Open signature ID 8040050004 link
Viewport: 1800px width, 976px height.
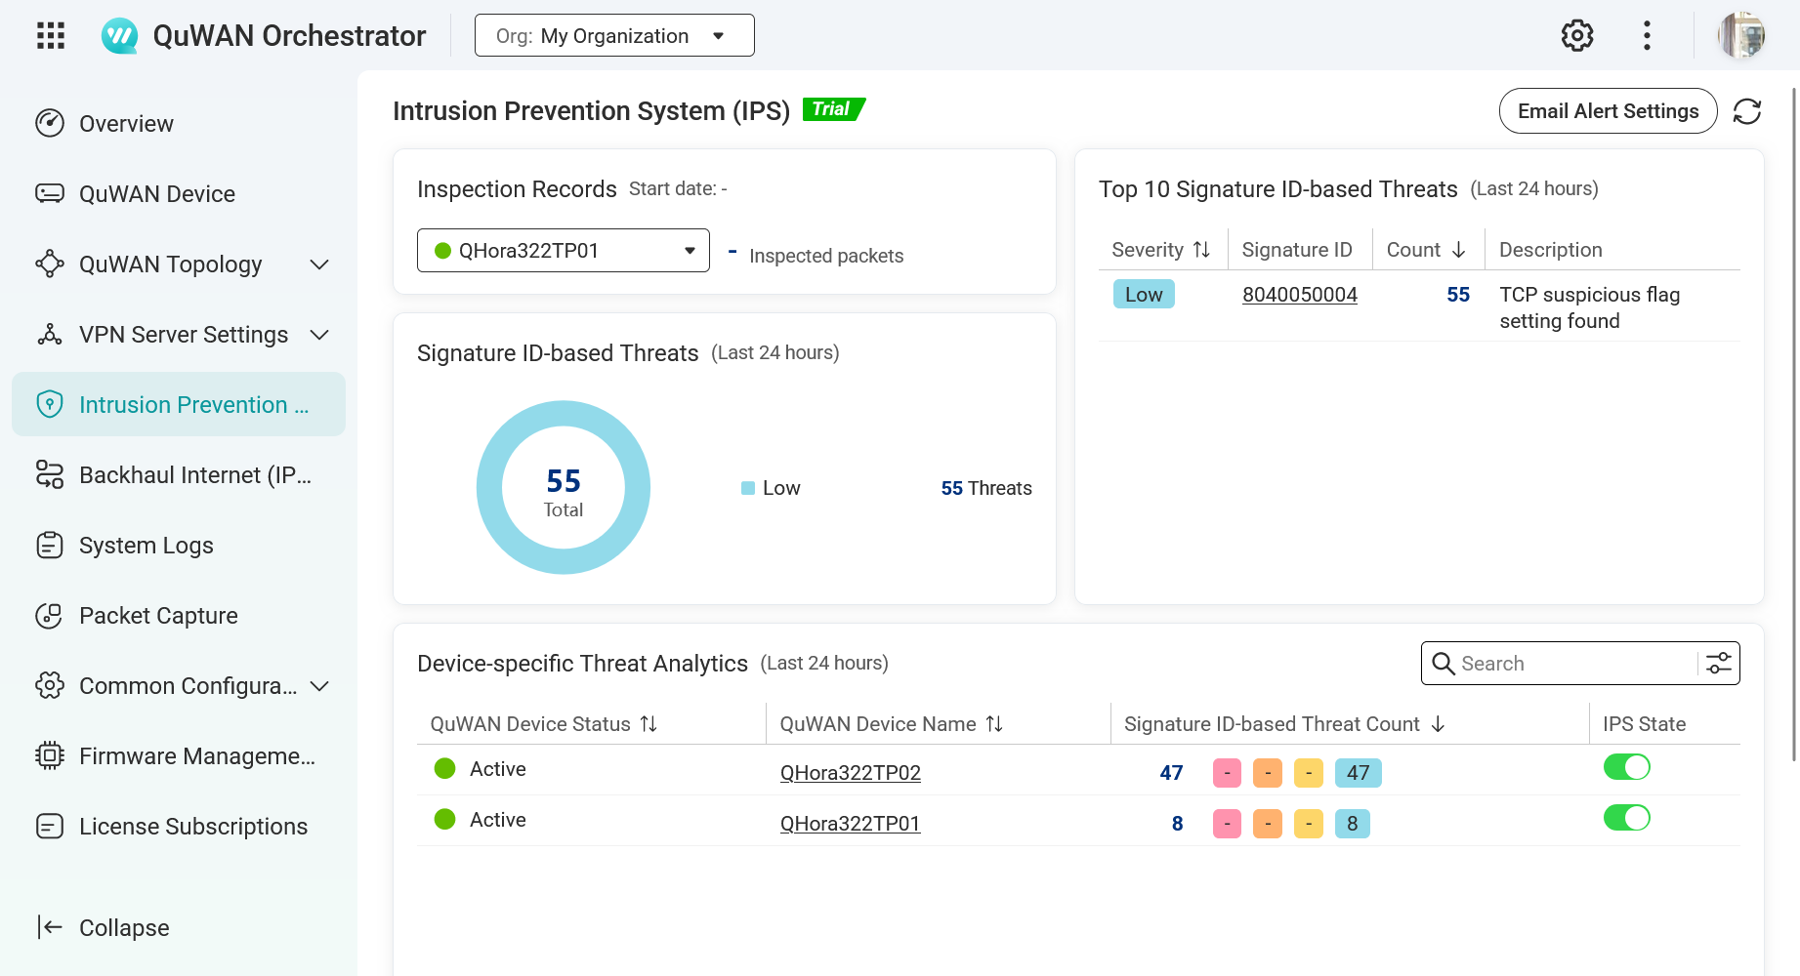coord(1299,295)
